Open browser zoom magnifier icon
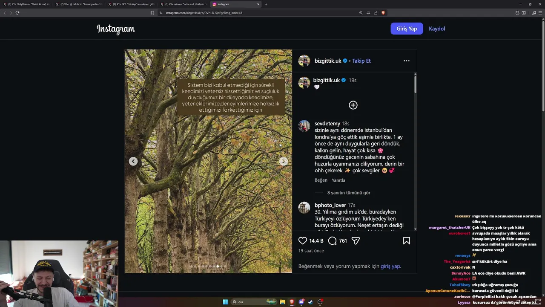 coord(361,13)
